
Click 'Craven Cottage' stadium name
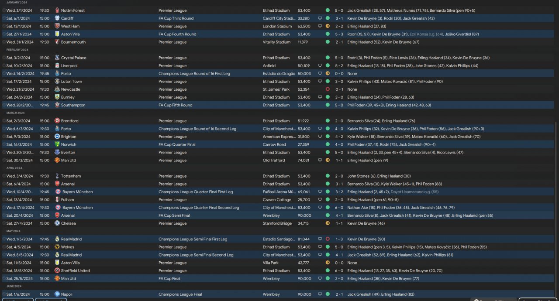point(277,200)
